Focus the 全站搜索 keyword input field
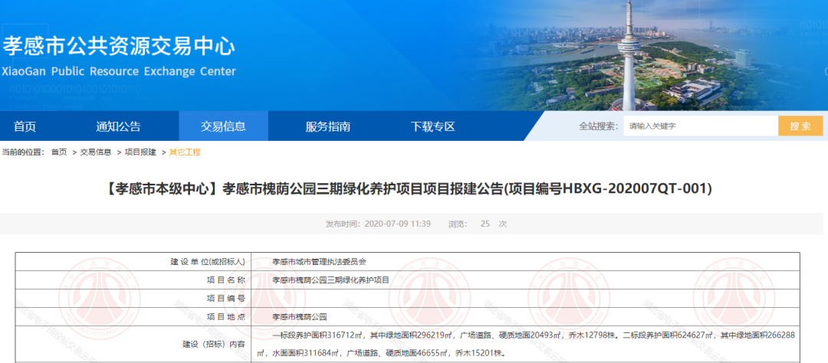Screen dimensions: 828x363 [x=699, y=126]
